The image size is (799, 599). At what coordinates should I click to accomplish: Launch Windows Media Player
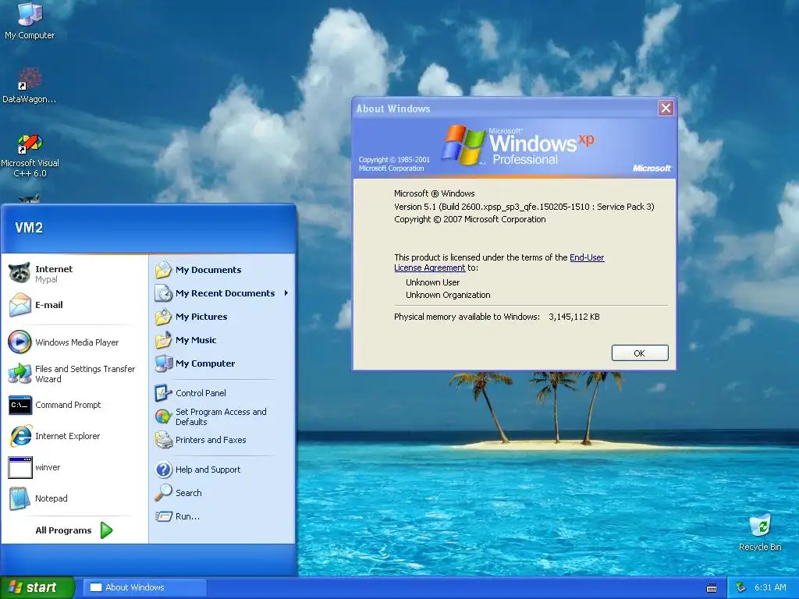(x=76, y=342)
